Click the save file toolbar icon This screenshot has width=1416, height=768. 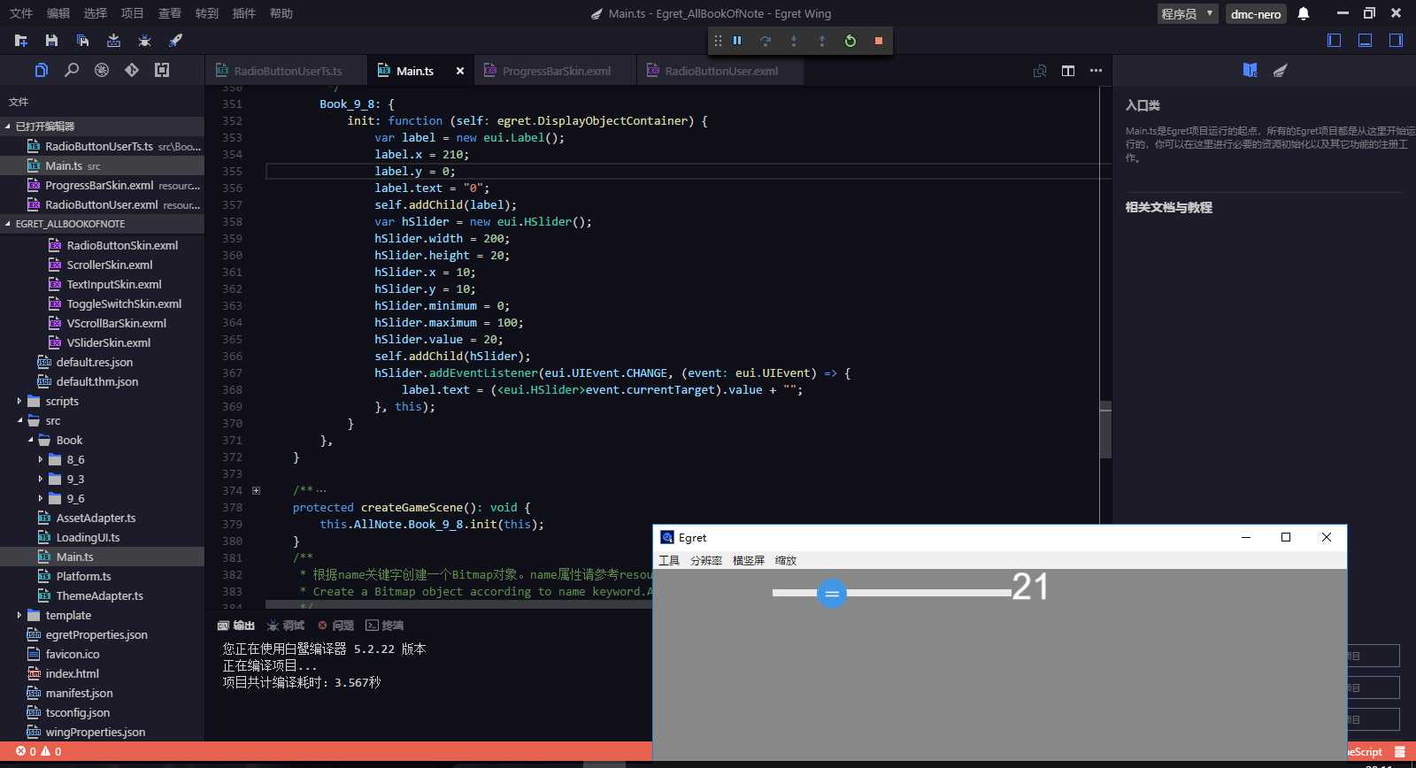point(51,41)
